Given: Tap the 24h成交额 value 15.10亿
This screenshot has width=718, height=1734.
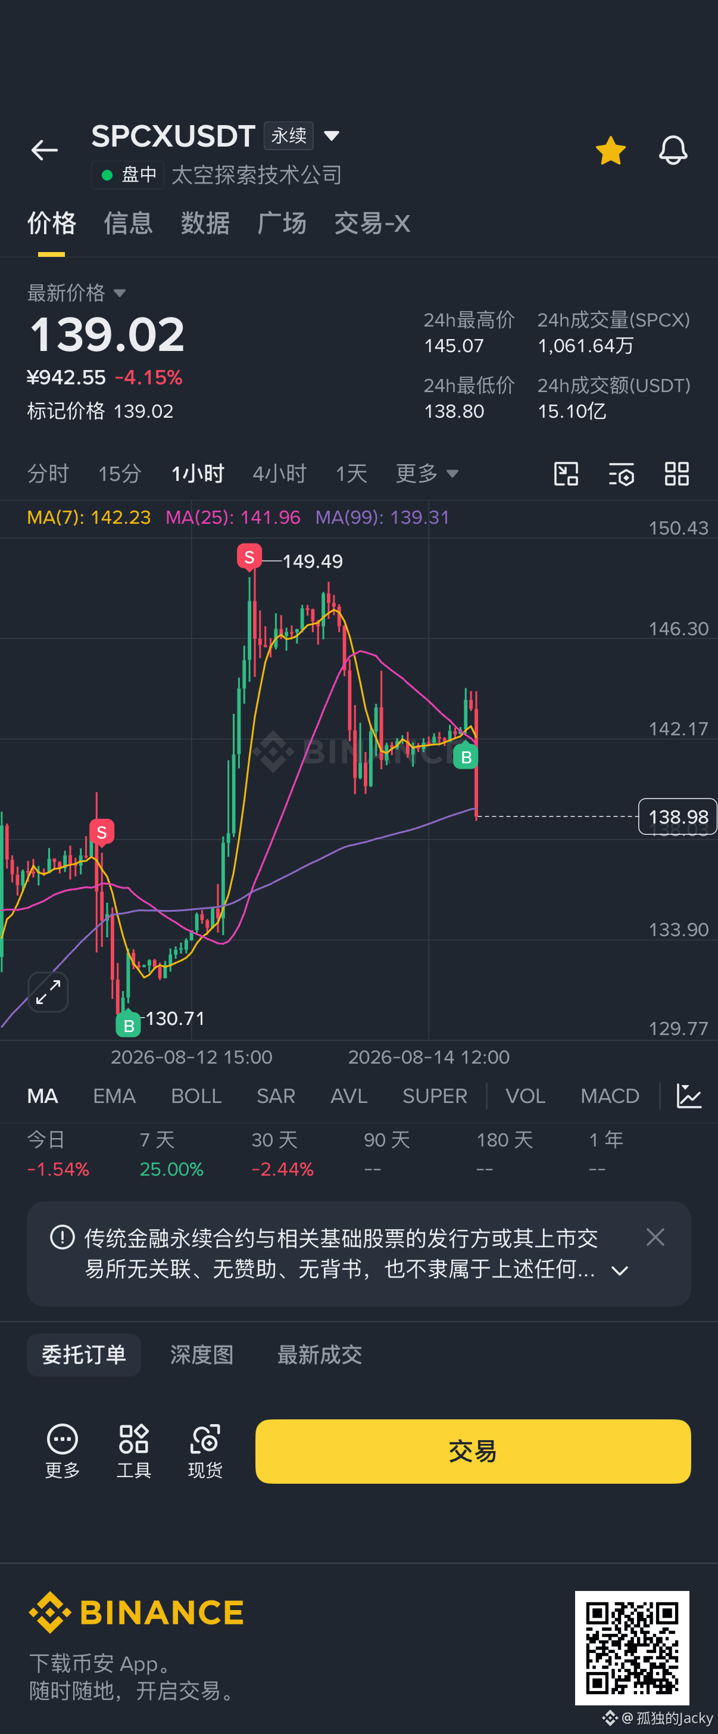Looking at the screenshot, I should (572, 411).
